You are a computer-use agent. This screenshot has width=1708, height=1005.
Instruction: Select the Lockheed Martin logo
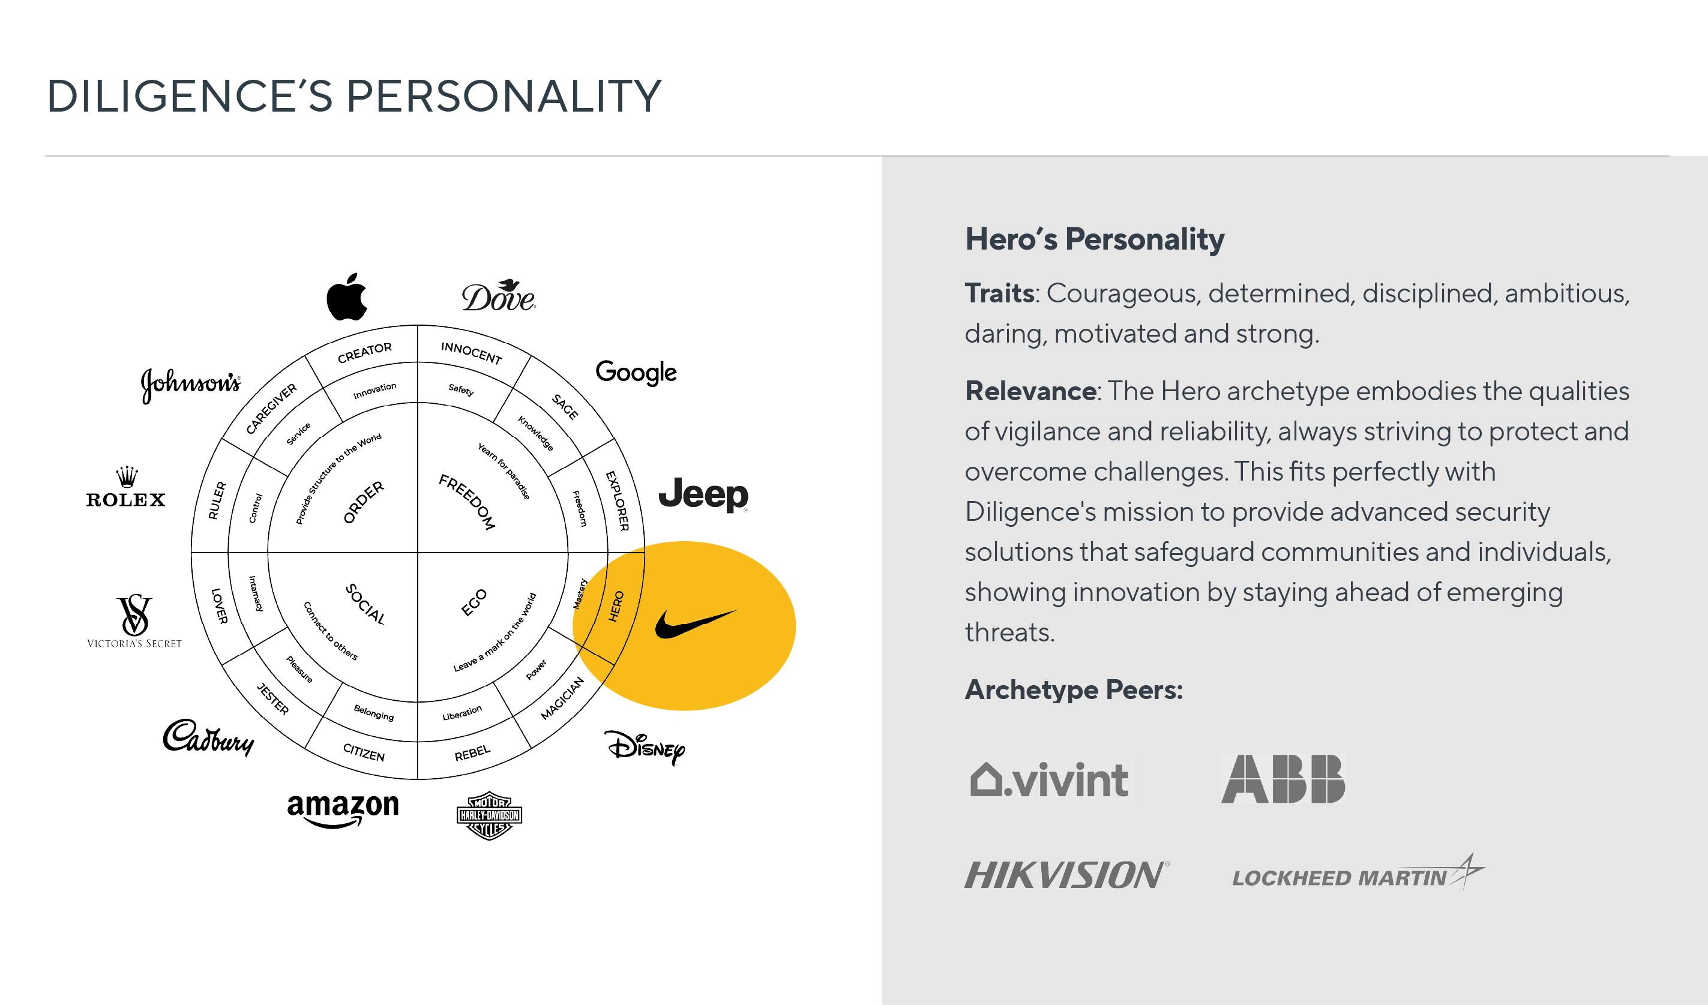click(1358, 873)
